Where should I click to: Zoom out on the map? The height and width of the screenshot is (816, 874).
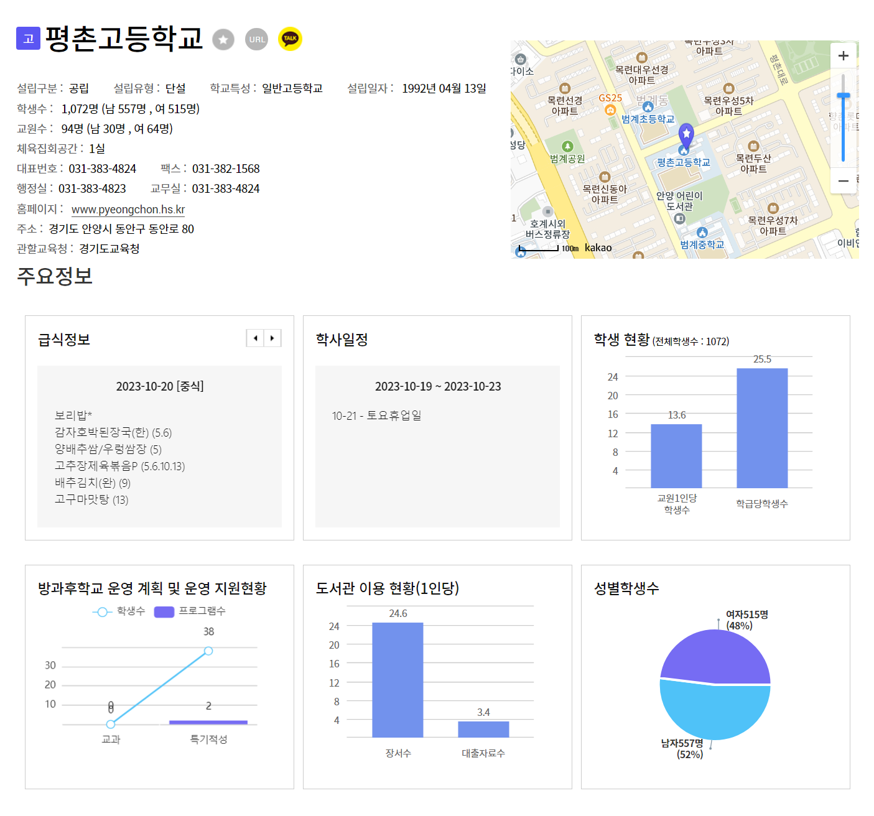click(x=843, y=181)
